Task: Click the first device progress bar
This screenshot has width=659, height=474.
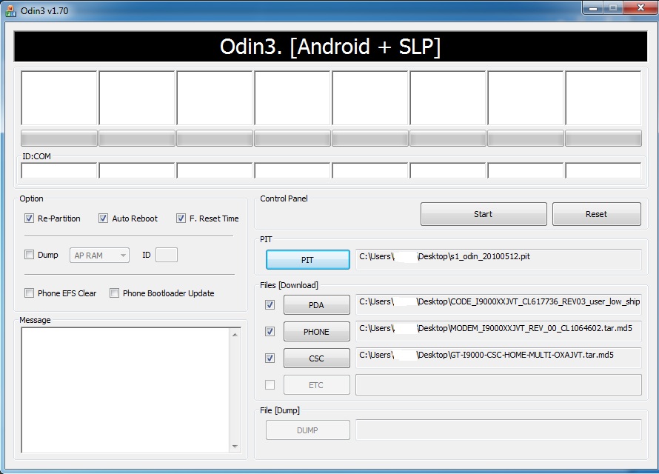Action: (58, 138)
